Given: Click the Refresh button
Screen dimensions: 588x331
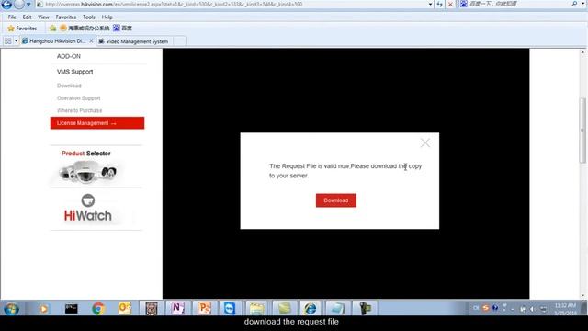Looking at the screenshot, I should point(440,4).
